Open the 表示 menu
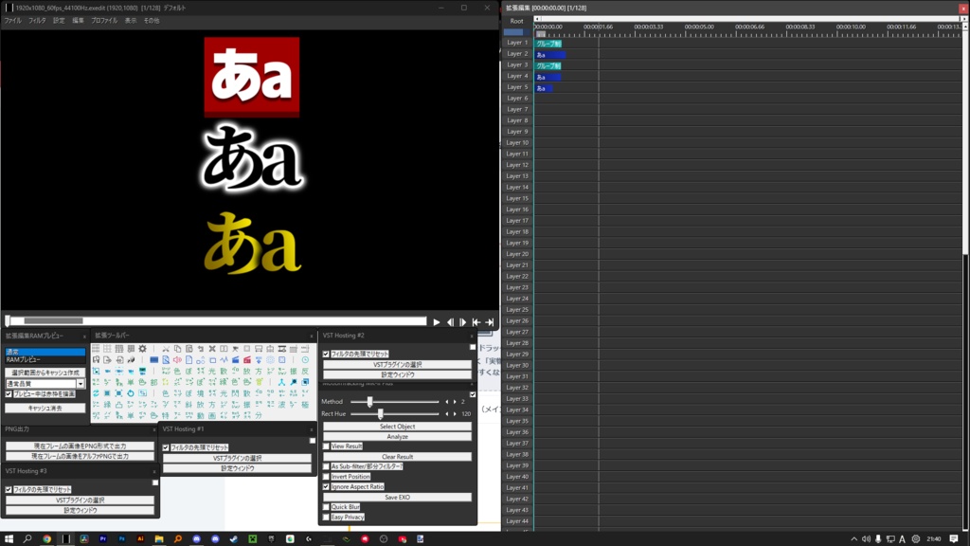Screen dimensions: 970x546 click(131, 21)
